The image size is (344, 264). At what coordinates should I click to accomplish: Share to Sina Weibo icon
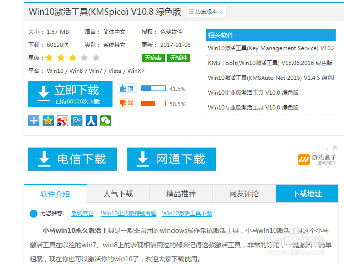tap(63, 121)
